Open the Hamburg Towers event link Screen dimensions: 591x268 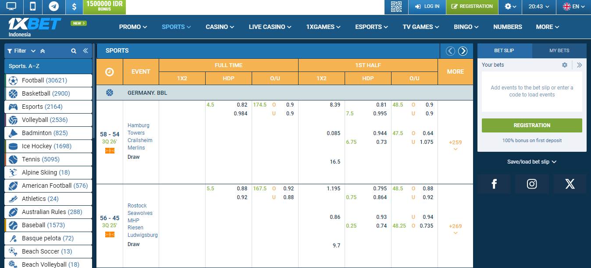140,136
